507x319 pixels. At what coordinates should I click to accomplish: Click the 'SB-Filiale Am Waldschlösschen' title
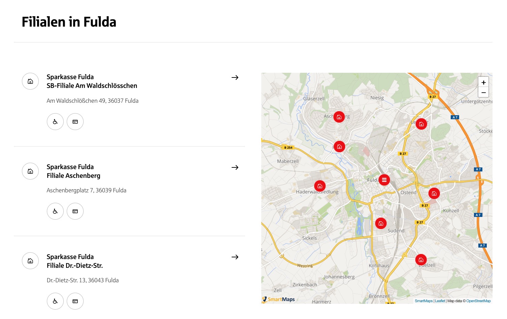click(92, 86)
